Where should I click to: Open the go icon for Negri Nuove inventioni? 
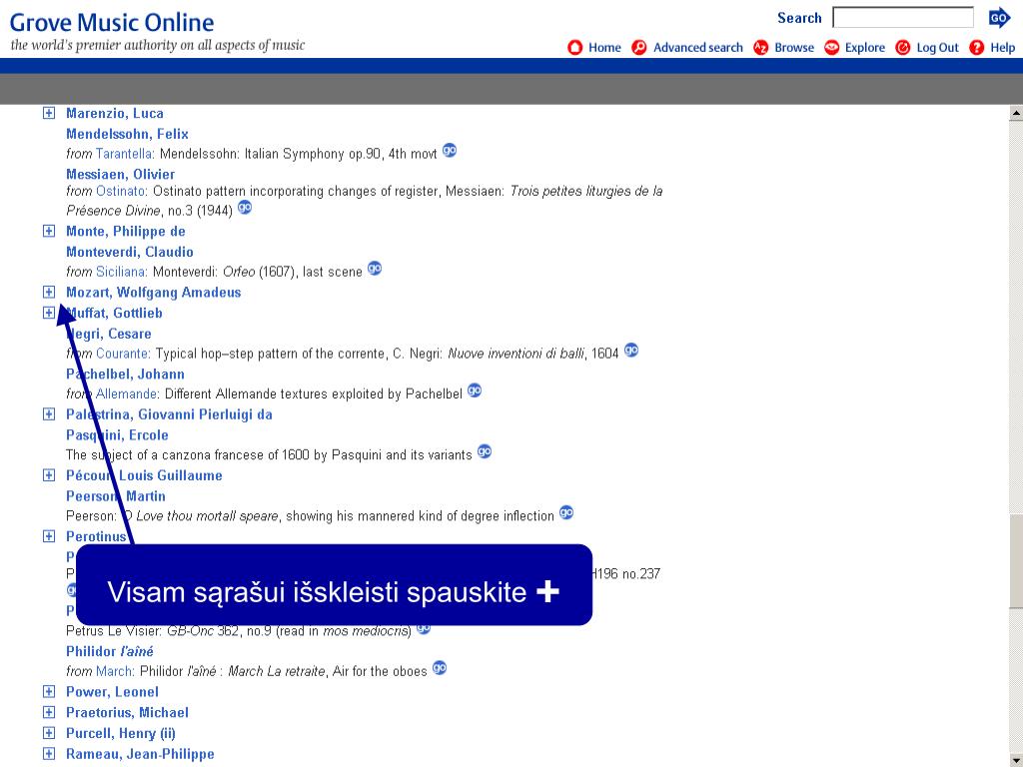tap(631, 350)
